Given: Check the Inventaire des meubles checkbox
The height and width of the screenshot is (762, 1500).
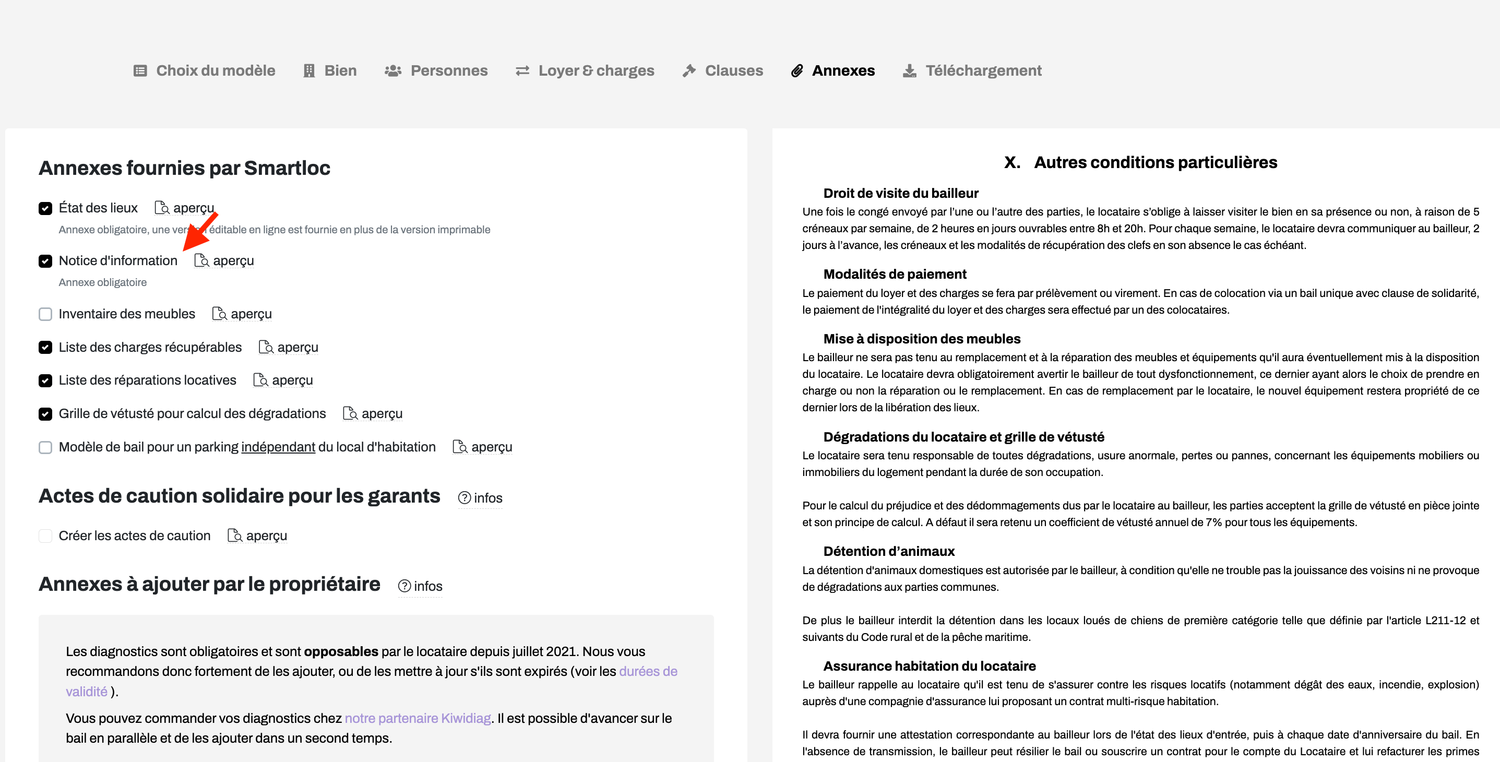Looking at the screenshot, I should [x=45, y=314].
